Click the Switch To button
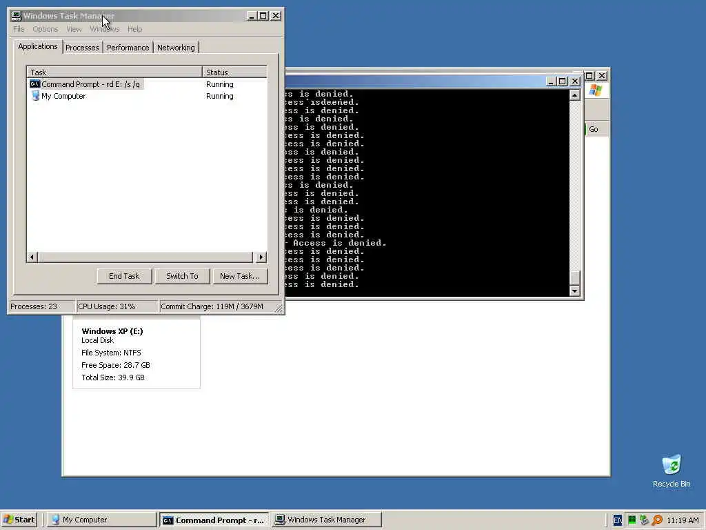Viewport: 706px width, 530px height. pos(182,276)
